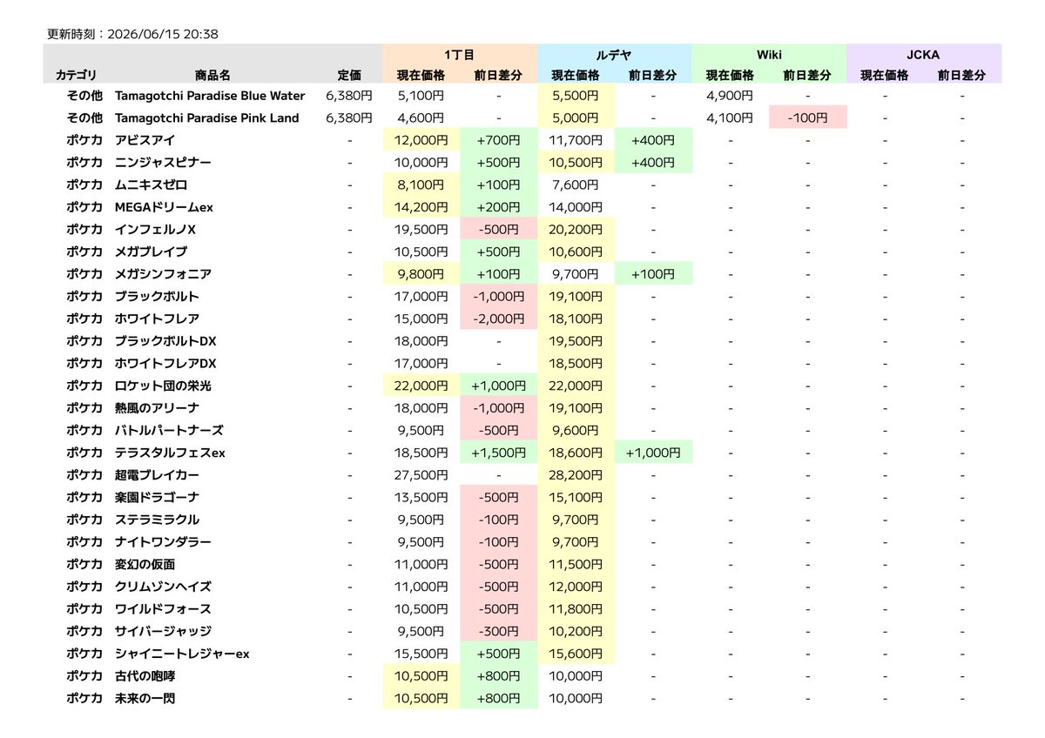Click 1丁目 price 27,500円 for 超電ブレイカー
Image resolution: width=1045 pixels, height=738 pixels.
[421, 475]
